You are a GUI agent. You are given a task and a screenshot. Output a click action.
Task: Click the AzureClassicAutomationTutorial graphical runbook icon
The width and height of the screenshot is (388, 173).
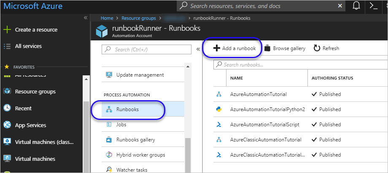click(219, 140)
